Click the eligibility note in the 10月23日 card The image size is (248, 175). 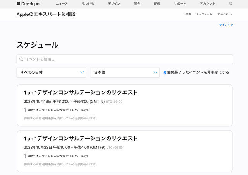(60, 164)
